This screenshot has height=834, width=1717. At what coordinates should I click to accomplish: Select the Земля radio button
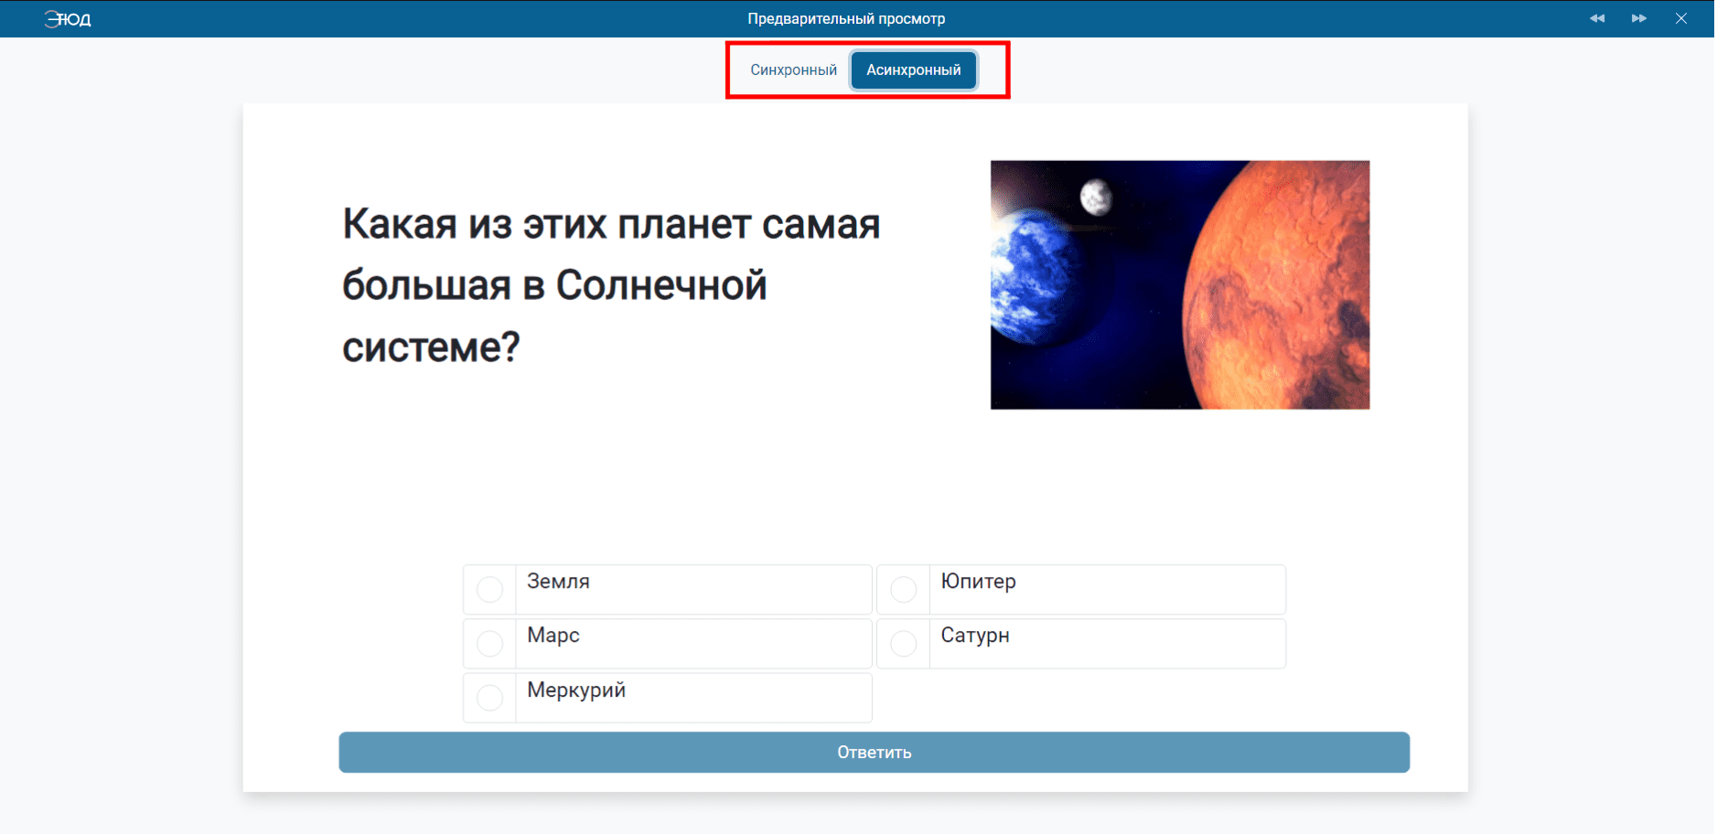click(x=490, y=589)
